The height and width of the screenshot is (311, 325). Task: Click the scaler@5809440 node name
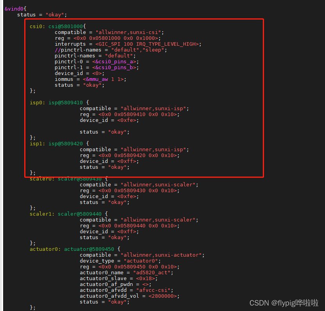pyautogui.click(x=80, y=214)
